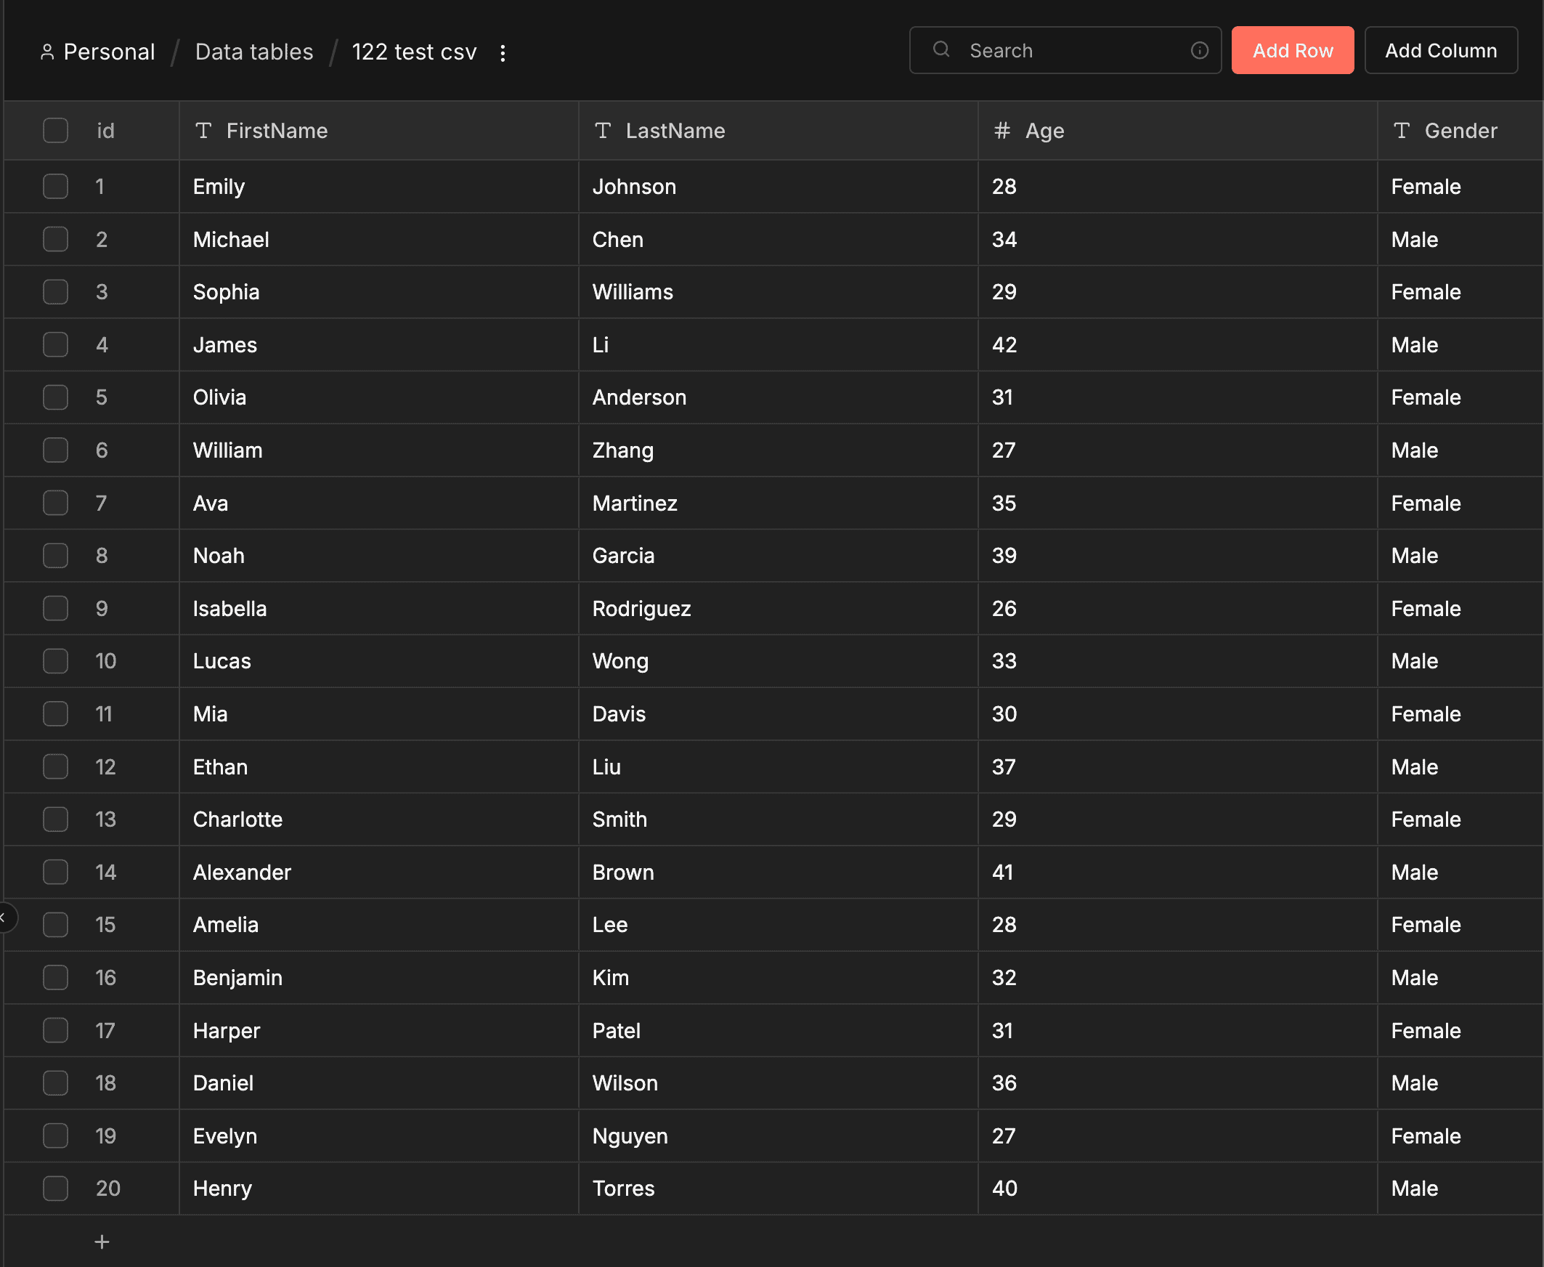The image size is (1544, 1267).
Task: Open the Age column header options
Action: 1044,131
